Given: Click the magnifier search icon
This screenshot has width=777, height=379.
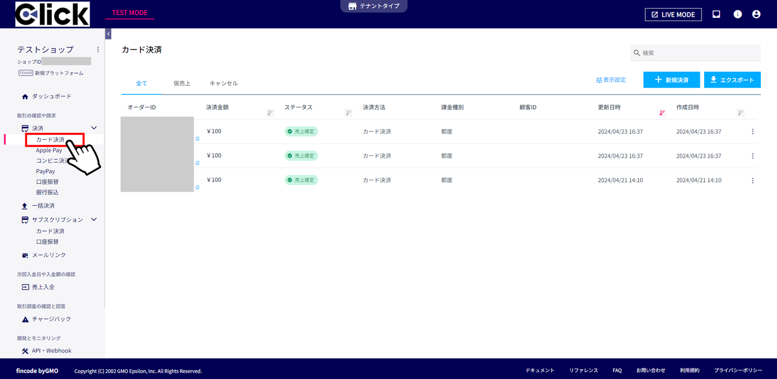Looking at the screenshot, I should click(x=637, y=53).
